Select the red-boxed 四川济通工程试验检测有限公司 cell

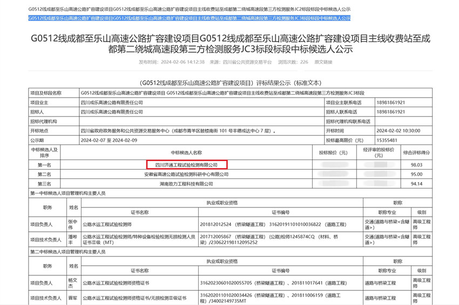click(x=186, y=165)
